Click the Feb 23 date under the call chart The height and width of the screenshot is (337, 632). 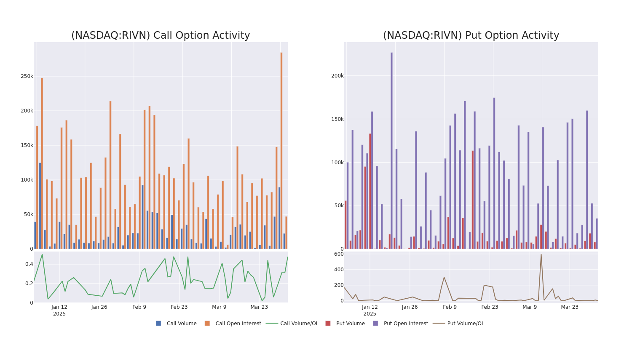[x=179, y=307]
